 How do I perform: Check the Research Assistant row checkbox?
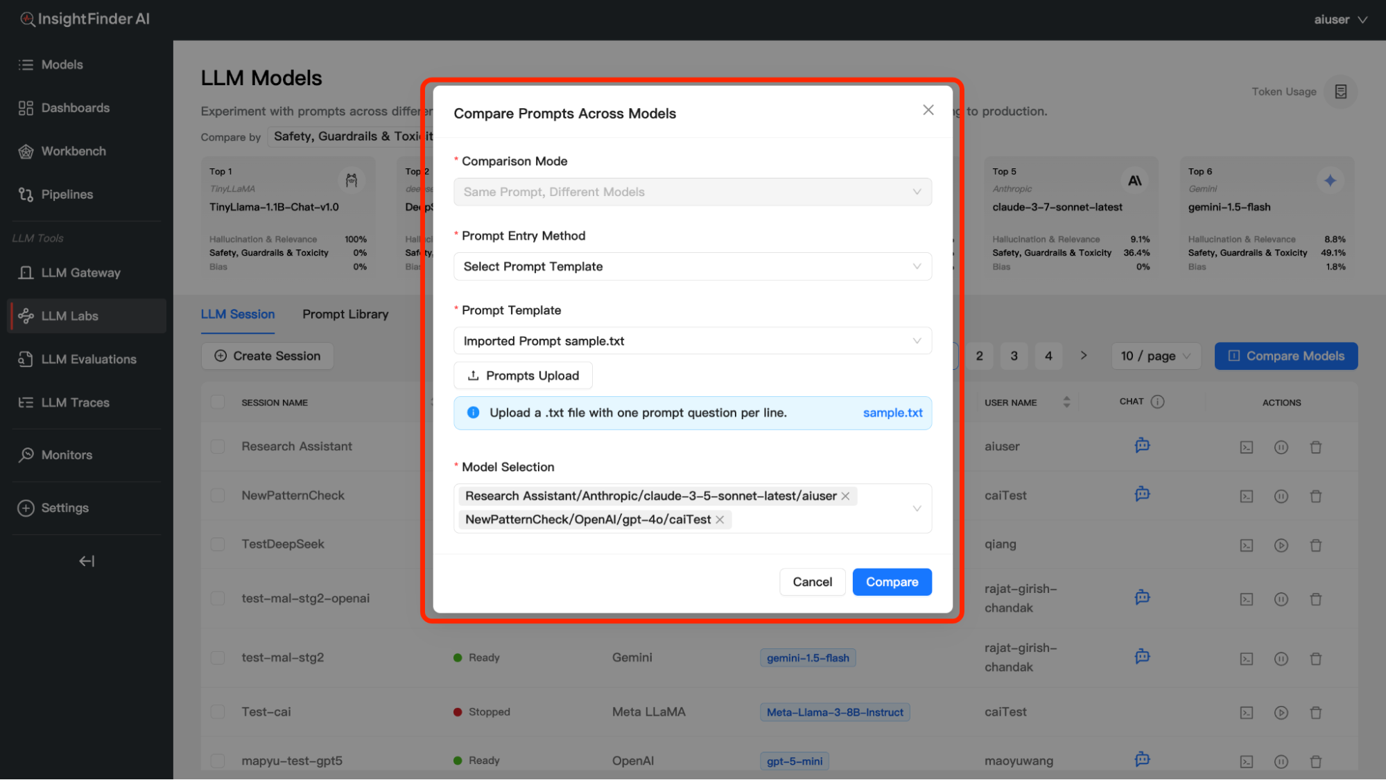pos(218,447)
